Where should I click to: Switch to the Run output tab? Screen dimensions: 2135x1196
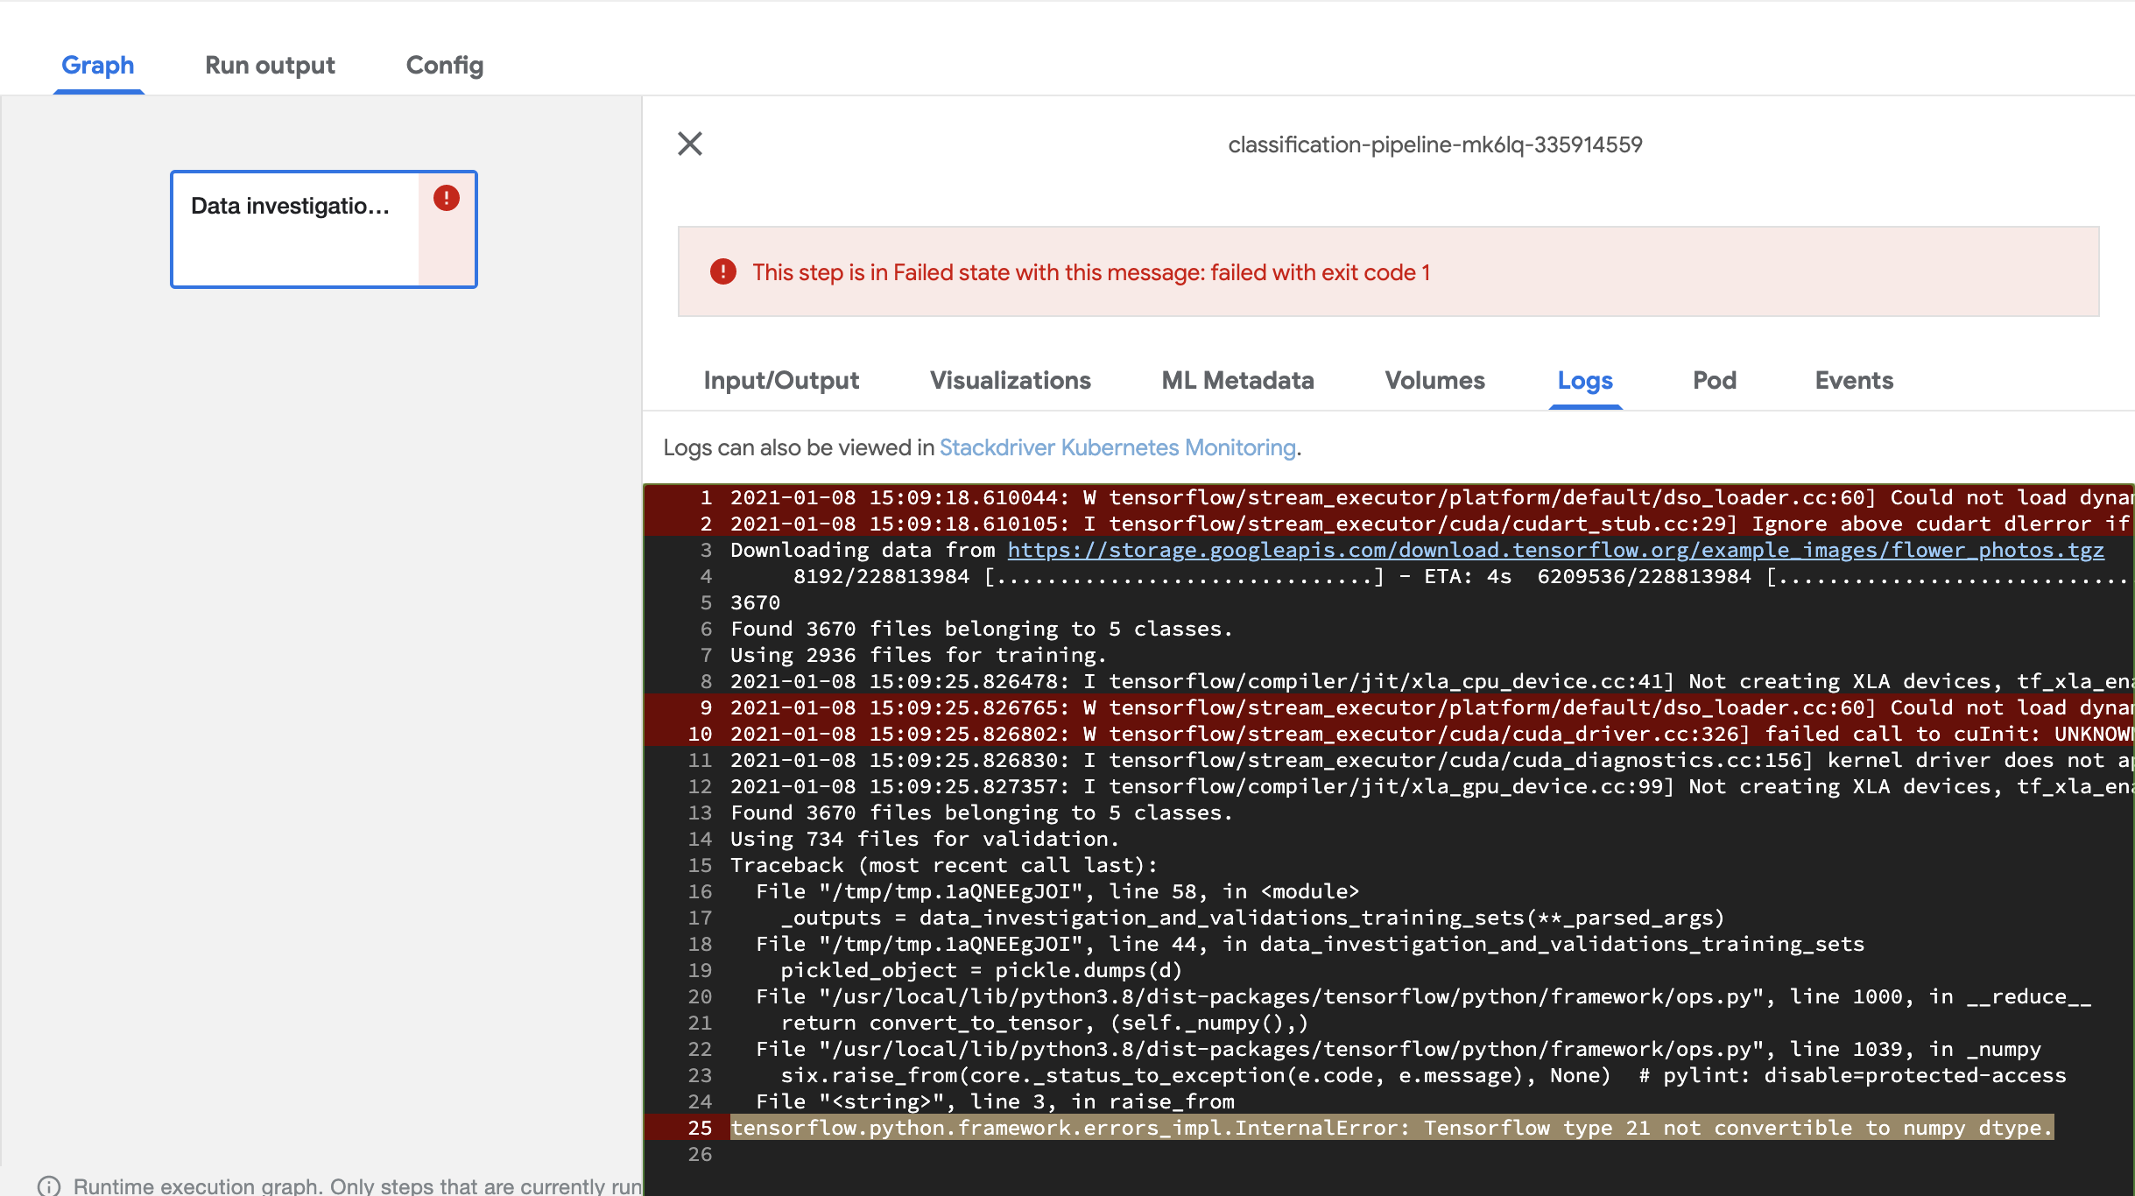point(270,66)
